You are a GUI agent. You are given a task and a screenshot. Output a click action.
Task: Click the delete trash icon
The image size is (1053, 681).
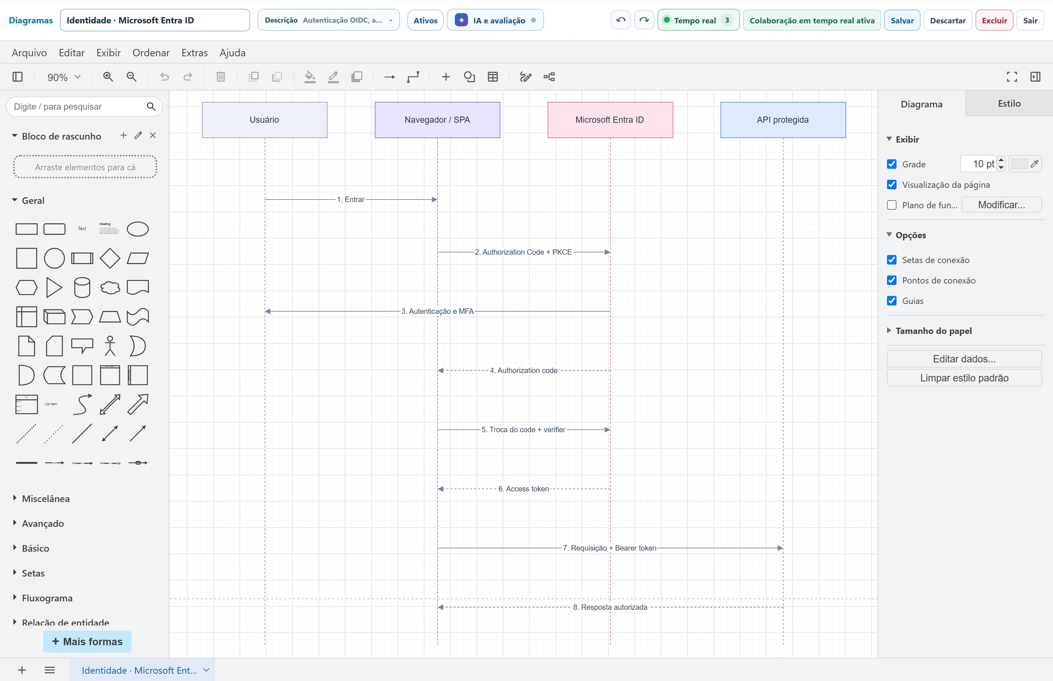tap(221, 77)
